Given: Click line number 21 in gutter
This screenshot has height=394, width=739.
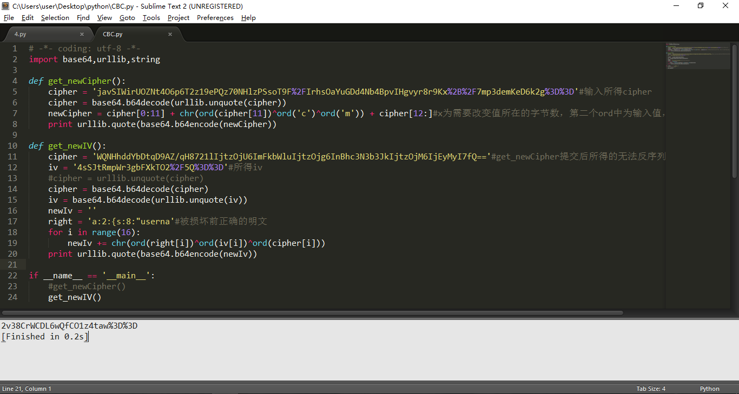Looking at the screenshot, I should click(12, 265).
